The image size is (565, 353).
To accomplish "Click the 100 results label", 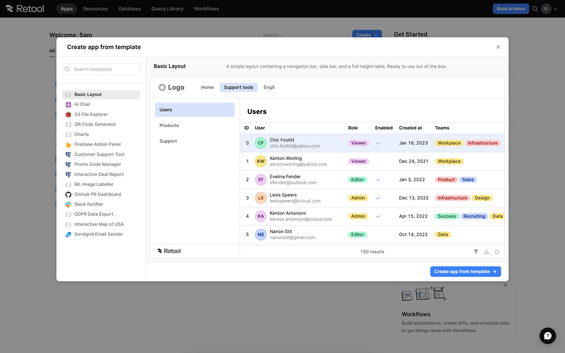I will 372,252.
